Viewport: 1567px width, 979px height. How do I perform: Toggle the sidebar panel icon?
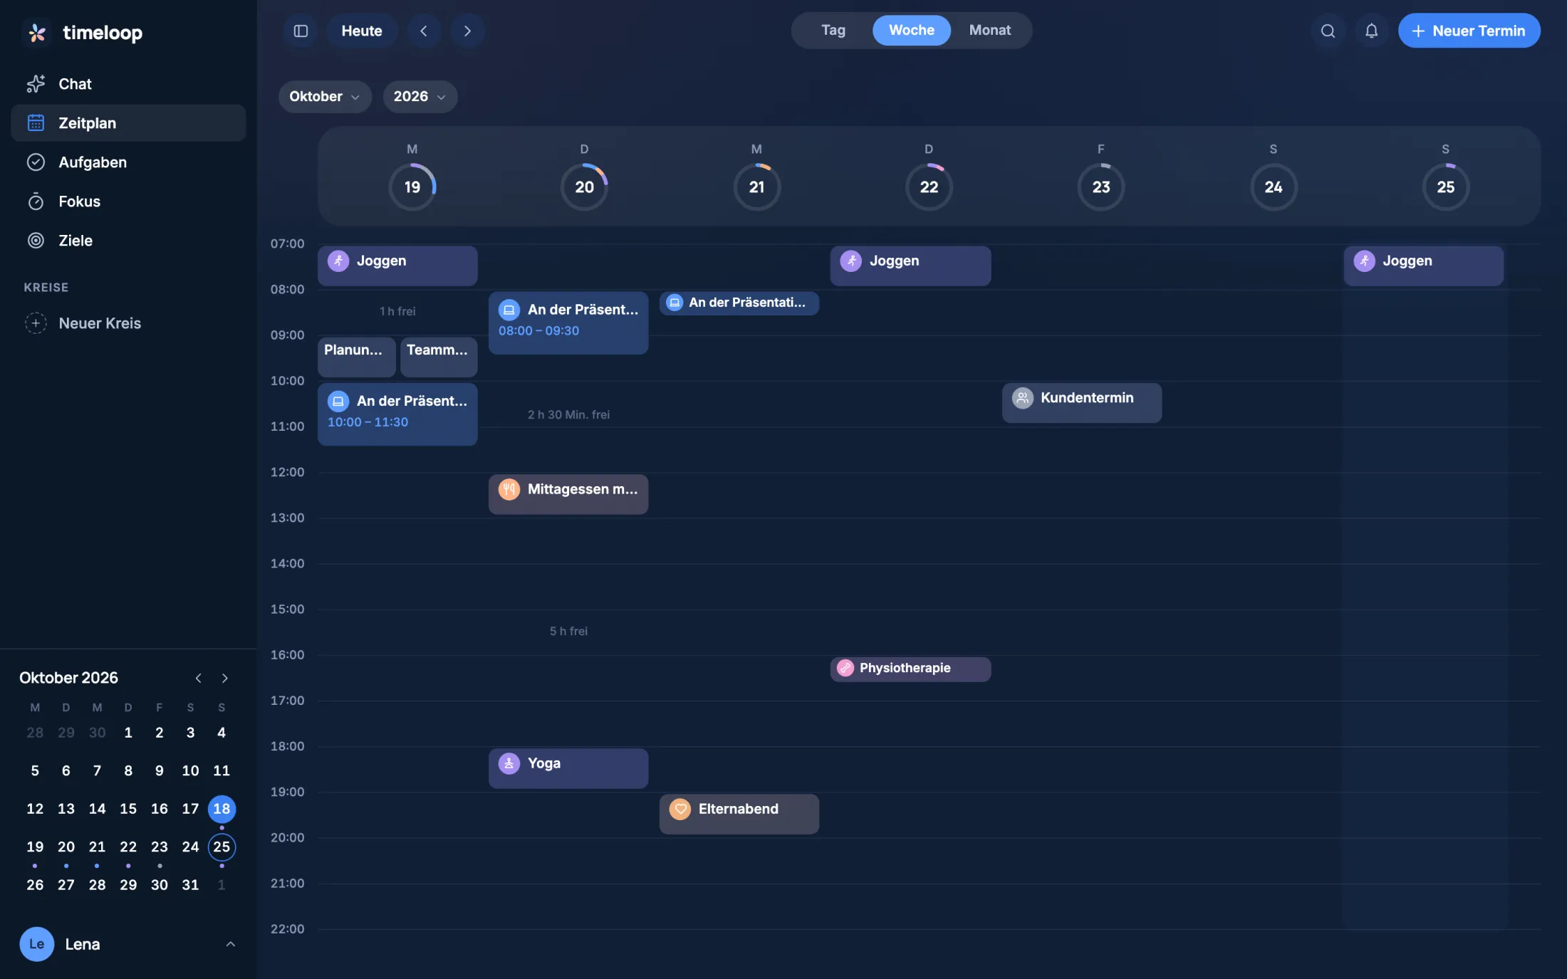301,31
